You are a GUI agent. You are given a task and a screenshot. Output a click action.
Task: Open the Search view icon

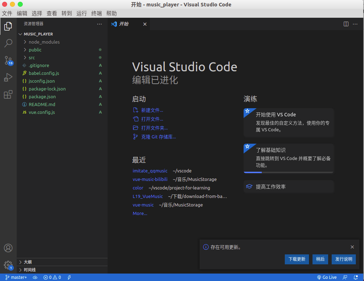coord(8,43)
